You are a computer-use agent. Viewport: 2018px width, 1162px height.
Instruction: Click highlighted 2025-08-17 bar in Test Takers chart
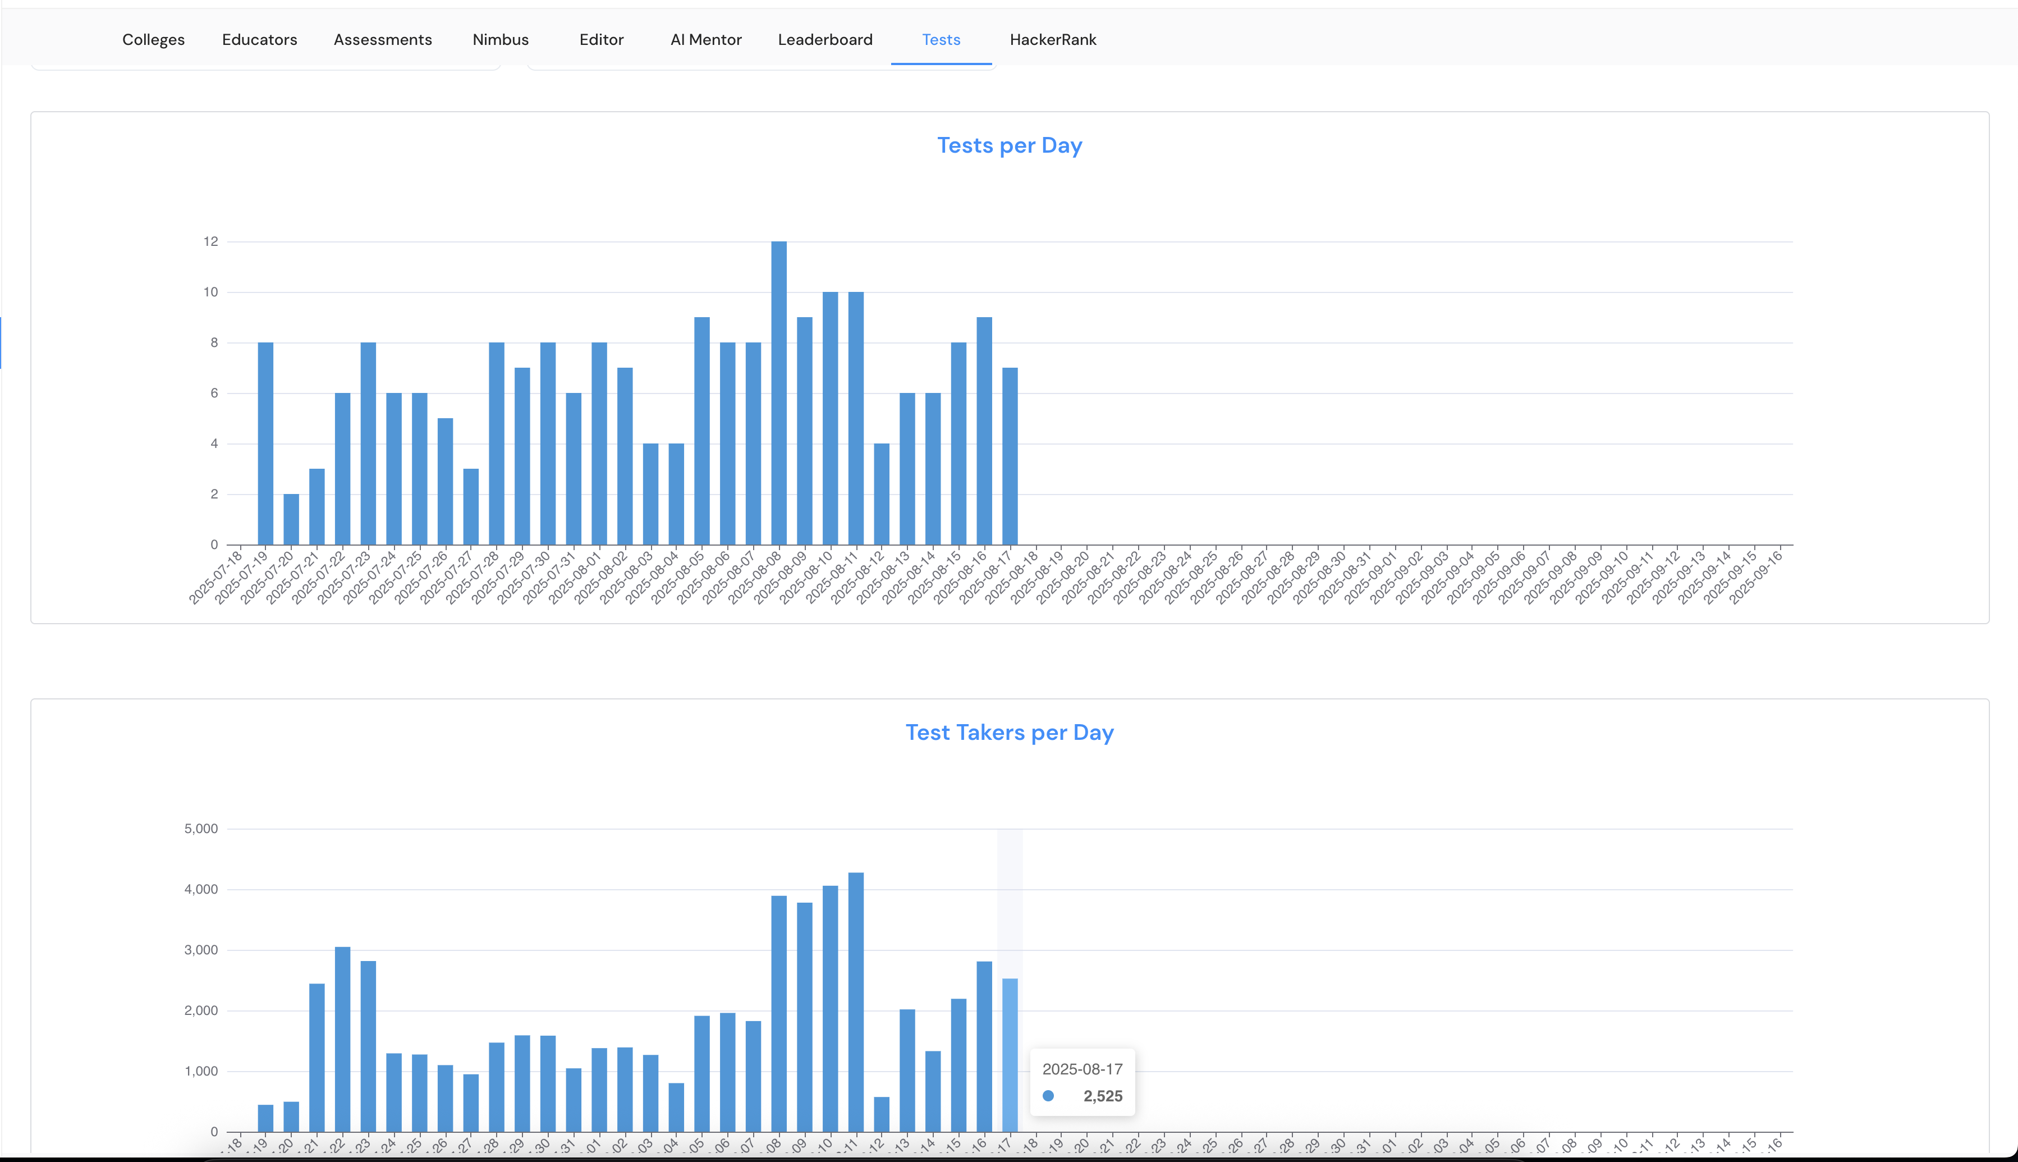tap(1010, 1055)
